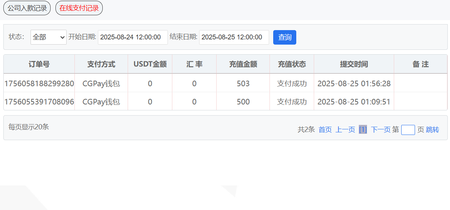This screenshot has height=210, width=450.
Task: Click the 开始日期 date input field
Action: click(133, 37)
